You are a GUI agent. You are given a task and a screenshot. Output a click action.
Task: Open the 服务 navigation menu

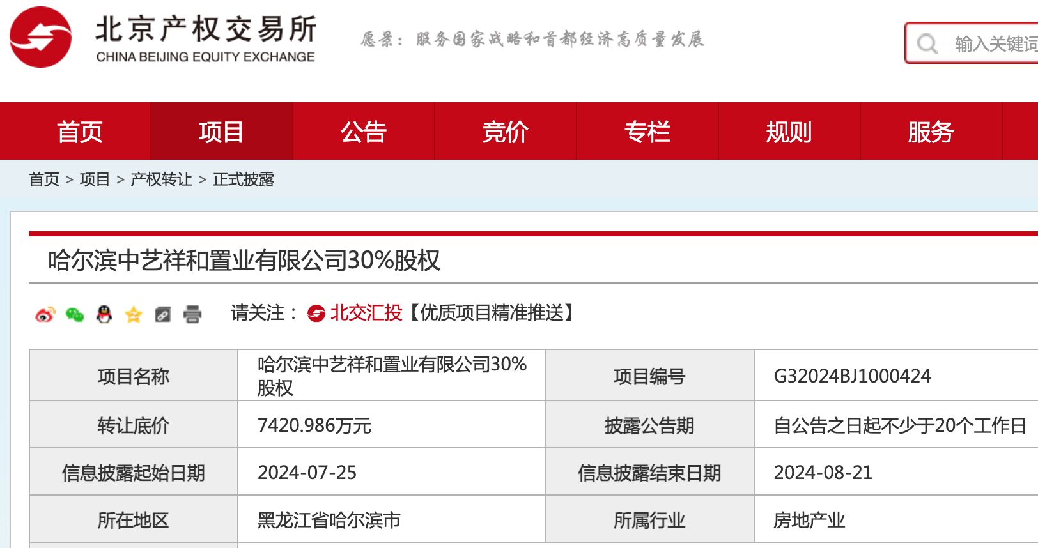[x=931, y=132]
